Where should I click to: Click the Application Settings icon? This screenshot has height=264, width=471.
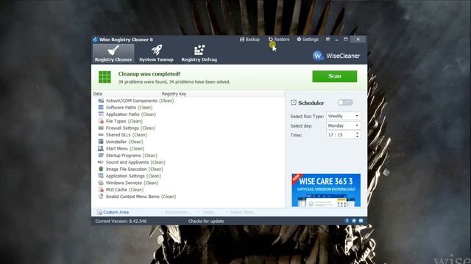pos(101,176)
